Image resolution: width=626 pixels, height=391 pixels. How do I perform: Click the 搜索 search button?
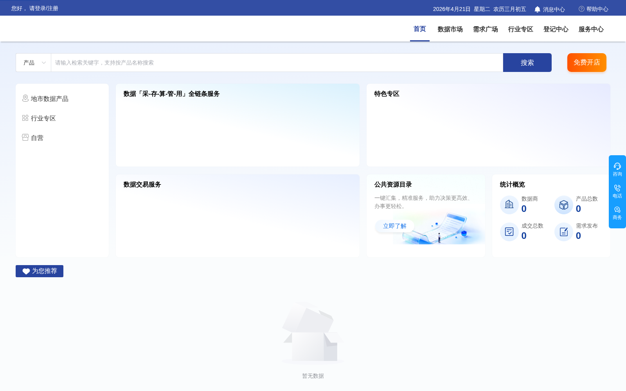[x=527, y=63]
